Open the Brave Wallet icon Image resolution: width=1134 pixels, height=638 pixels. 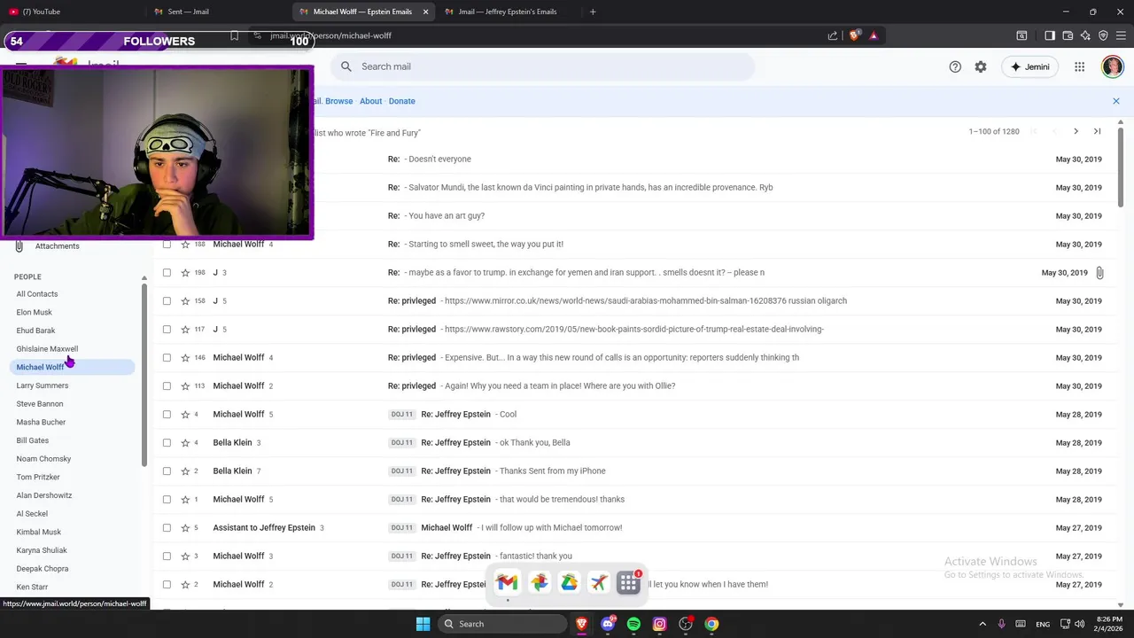[1068, 35]
